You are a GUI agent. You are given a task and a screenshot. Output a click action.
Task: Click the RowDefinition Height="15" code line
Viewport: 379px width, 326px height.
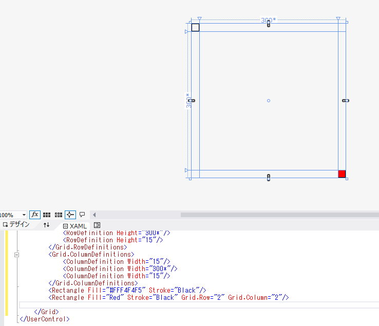coord(113,240)
